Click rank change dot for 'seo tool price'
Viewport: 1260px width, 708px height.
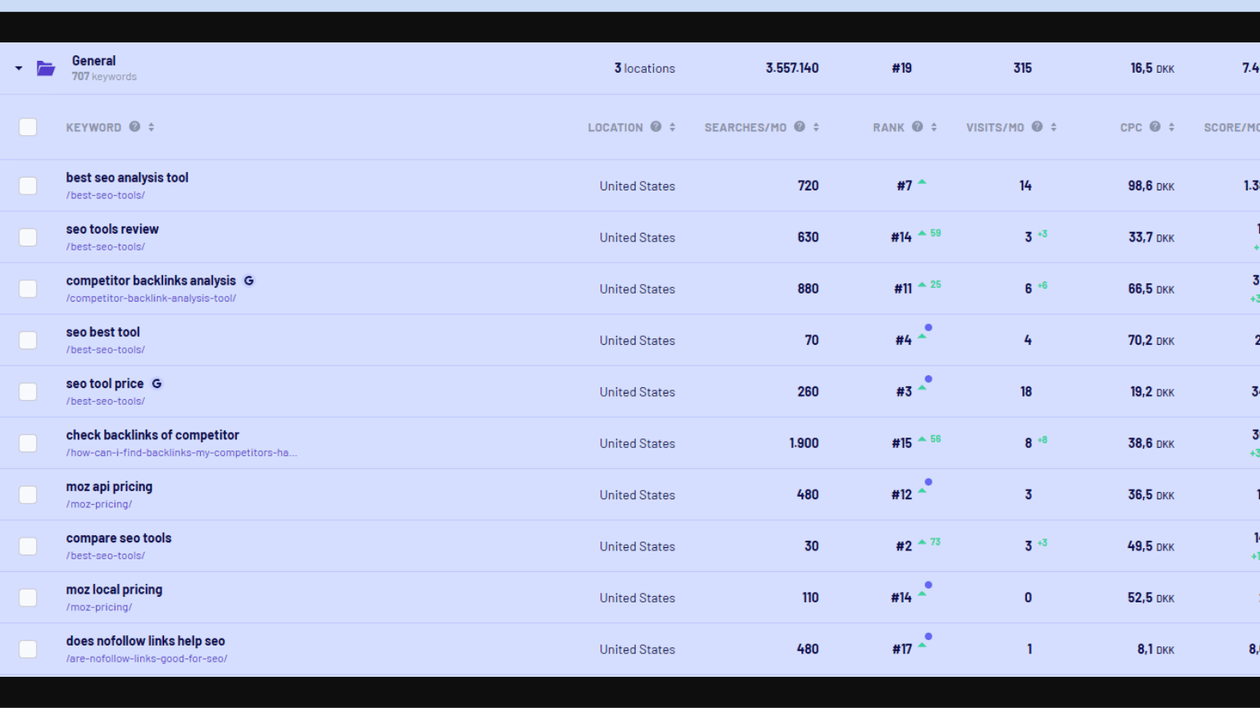pyautogui.click(x=929, y=379)
